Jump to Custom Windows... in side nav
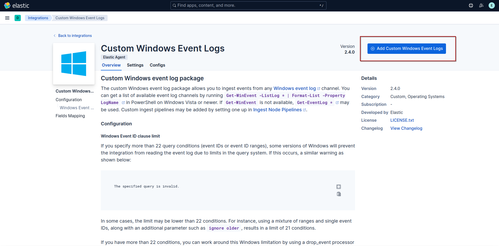This screenshot has height=246, width=499. pyautogui.click(x=75, y=91)
